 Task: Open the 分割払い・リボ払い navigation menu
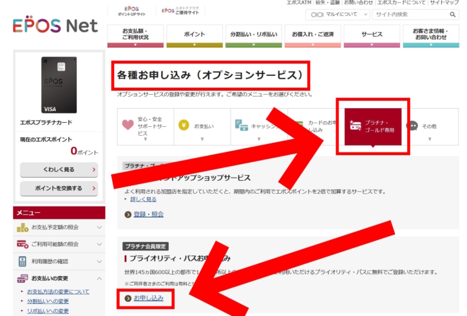(x=253, y=36)
